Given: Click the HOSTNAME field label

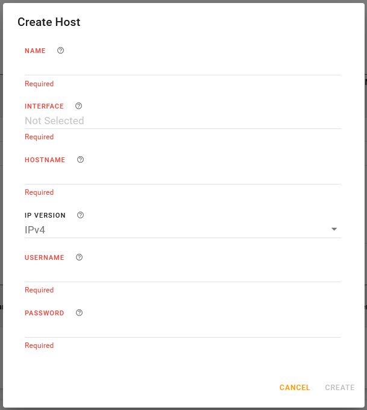Looking at the screenshot, I should click(45, 160).
